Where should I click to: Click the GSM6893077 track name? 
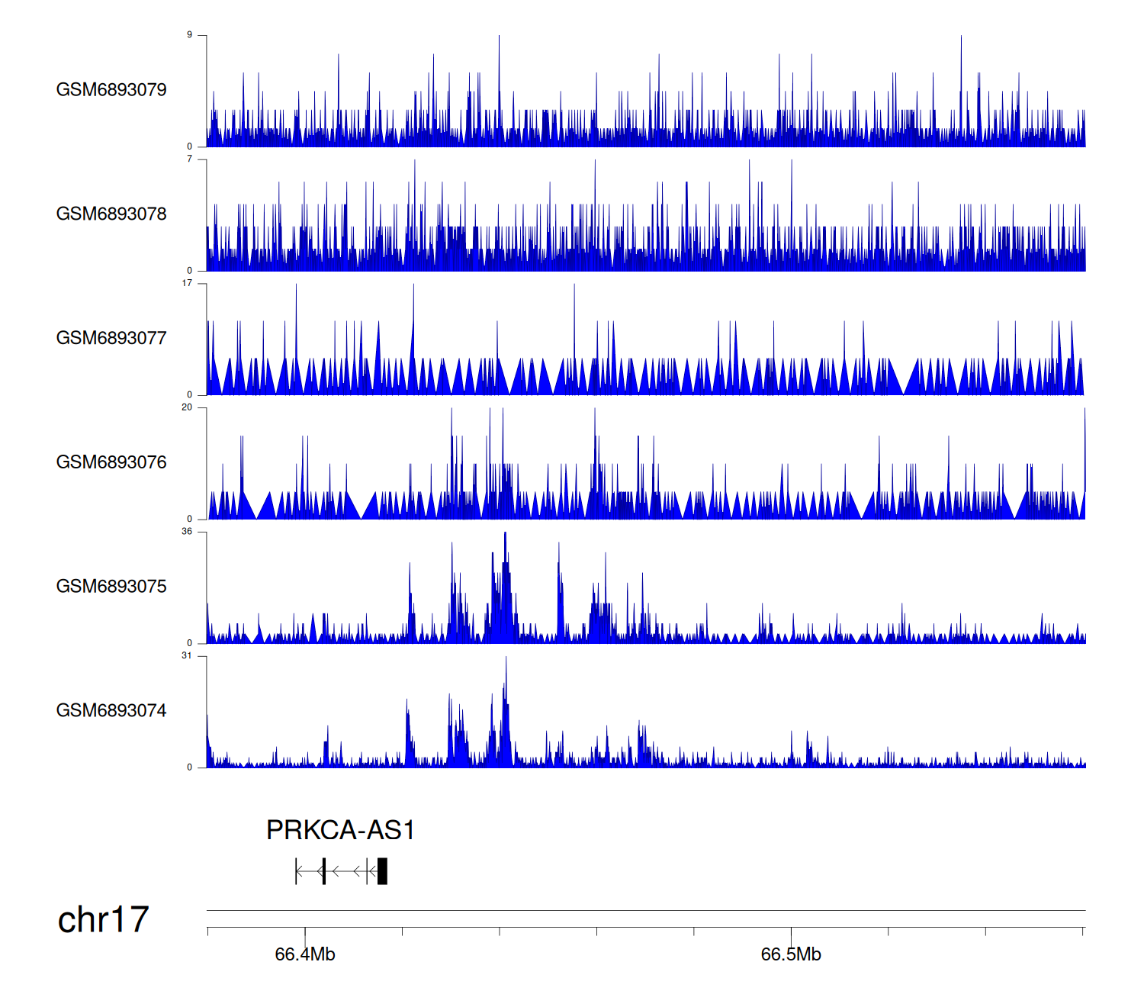click(x=111, y=339)
